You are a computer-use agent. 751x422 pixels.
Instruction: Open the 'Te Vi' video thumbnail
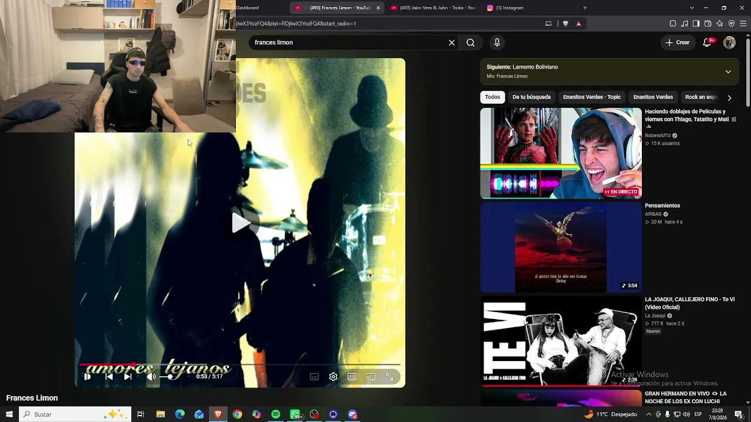tap(561, 341)
